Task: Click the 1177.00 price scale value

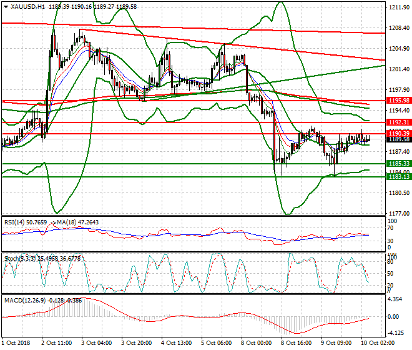Action: [399, 213]
